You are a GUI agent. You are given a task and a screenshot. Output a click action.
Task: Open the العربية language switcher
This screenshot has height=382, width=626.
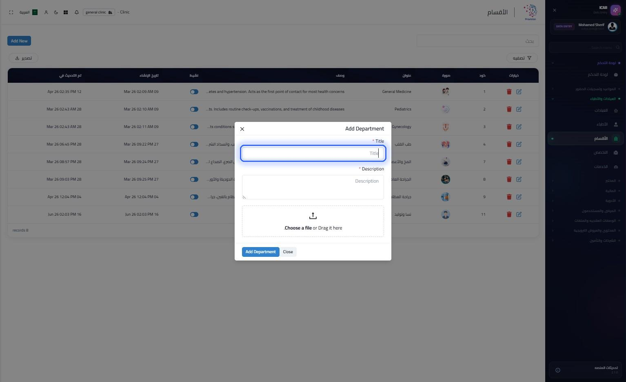click(x=29, y=12)
